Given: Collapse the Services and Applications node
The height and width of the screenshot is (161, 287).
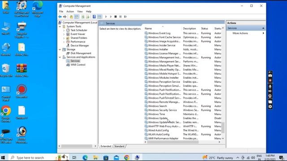Looking at the screenshot, I should [x=60, y=57].
